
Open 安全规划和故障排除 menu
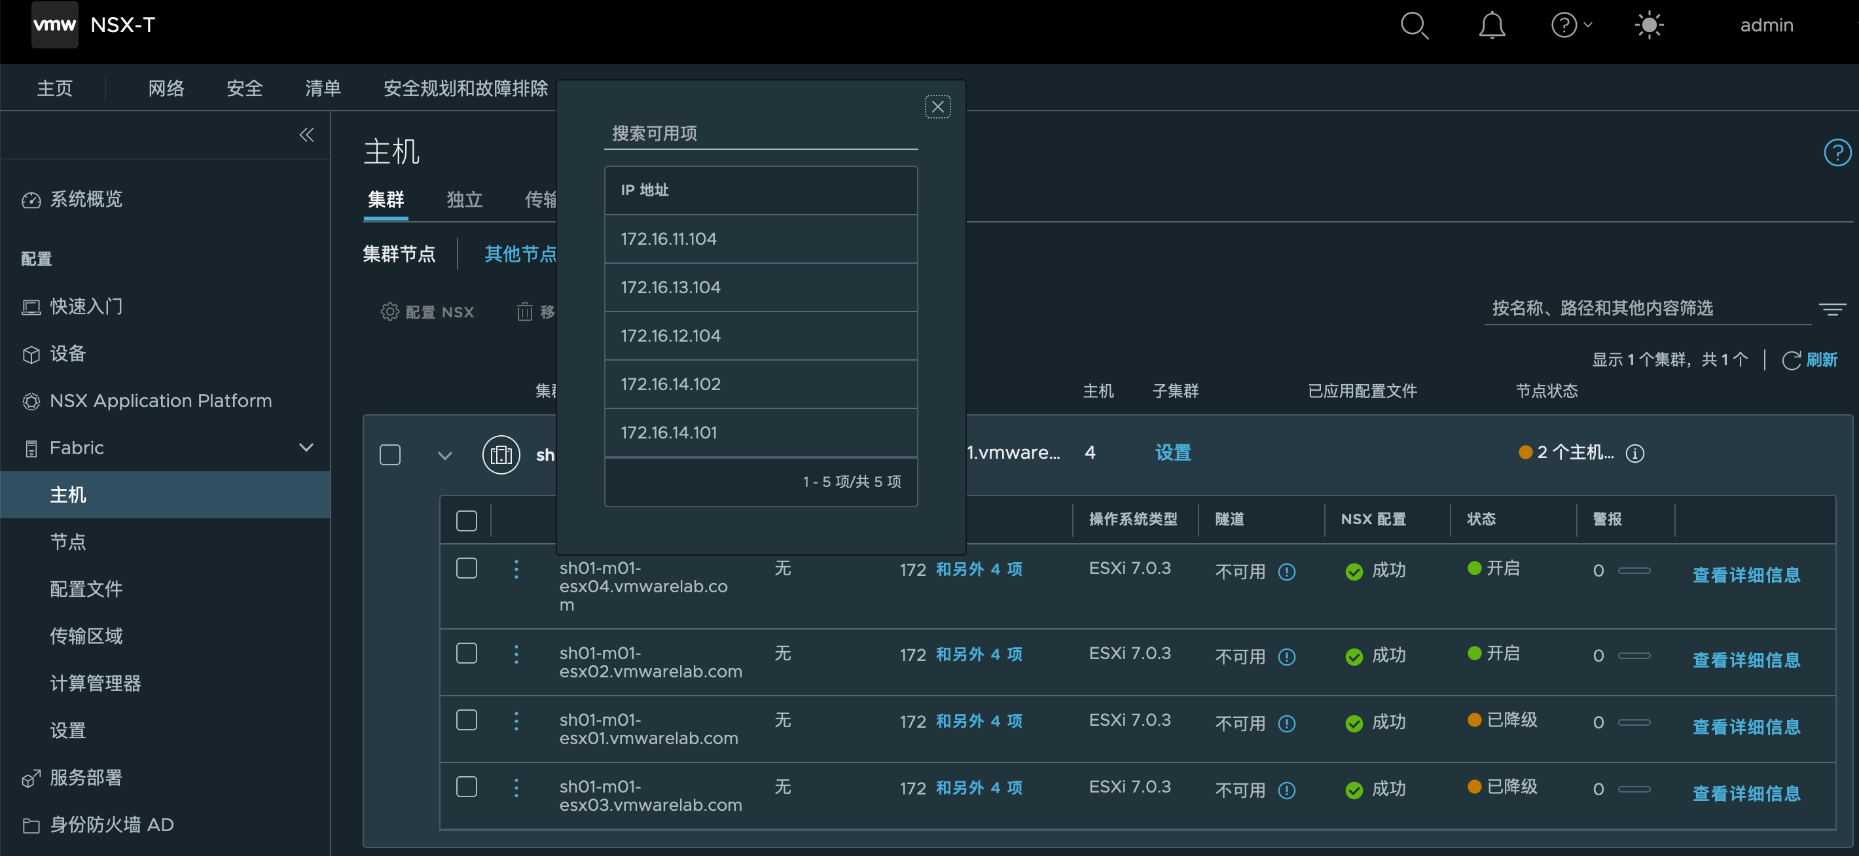tap(465, 88)
